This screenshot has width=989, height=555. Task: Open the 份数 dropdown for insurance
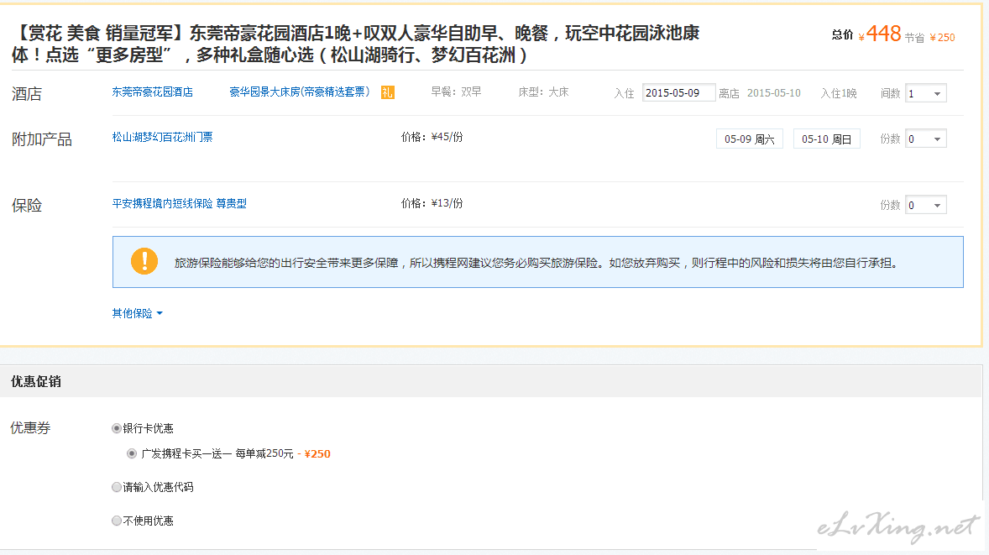(x=926, y=205)
